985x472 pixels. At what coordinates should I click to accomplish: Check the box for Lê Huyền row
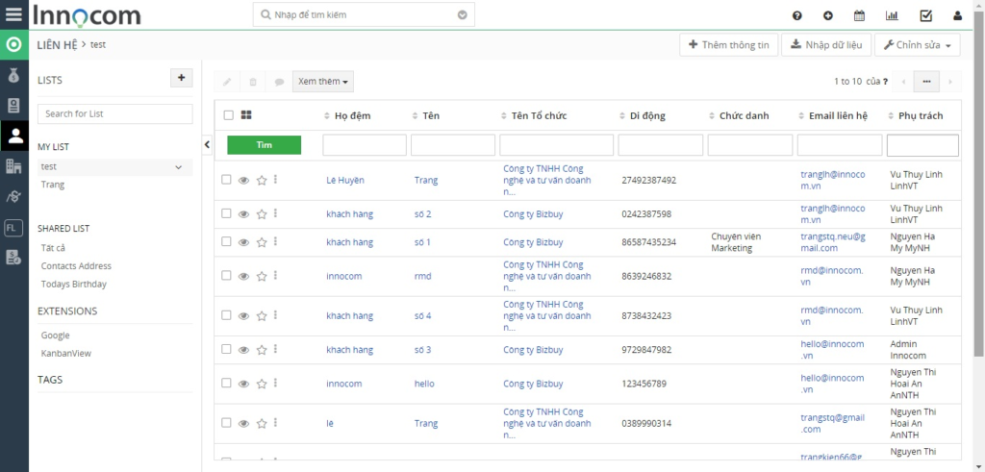(x=227, y=180)
